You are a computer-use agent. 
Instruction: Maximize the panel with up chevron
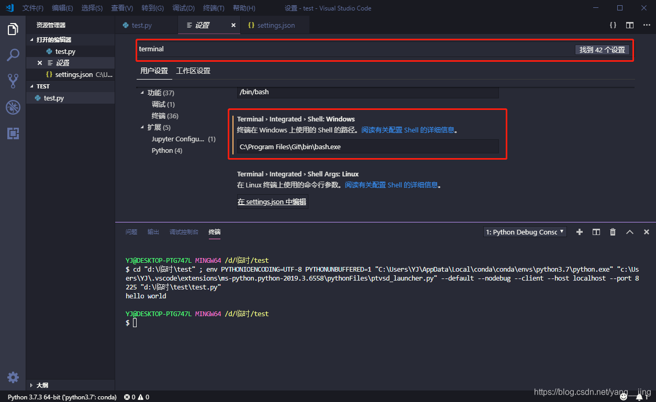click(630, 232)
